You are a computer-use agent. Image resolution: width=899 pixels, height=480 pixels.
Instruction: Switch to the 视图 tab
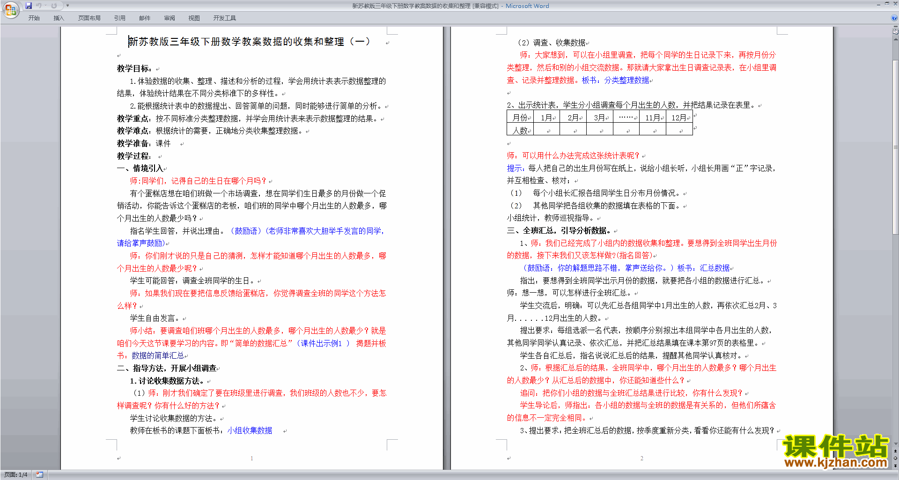click(194, 18)
